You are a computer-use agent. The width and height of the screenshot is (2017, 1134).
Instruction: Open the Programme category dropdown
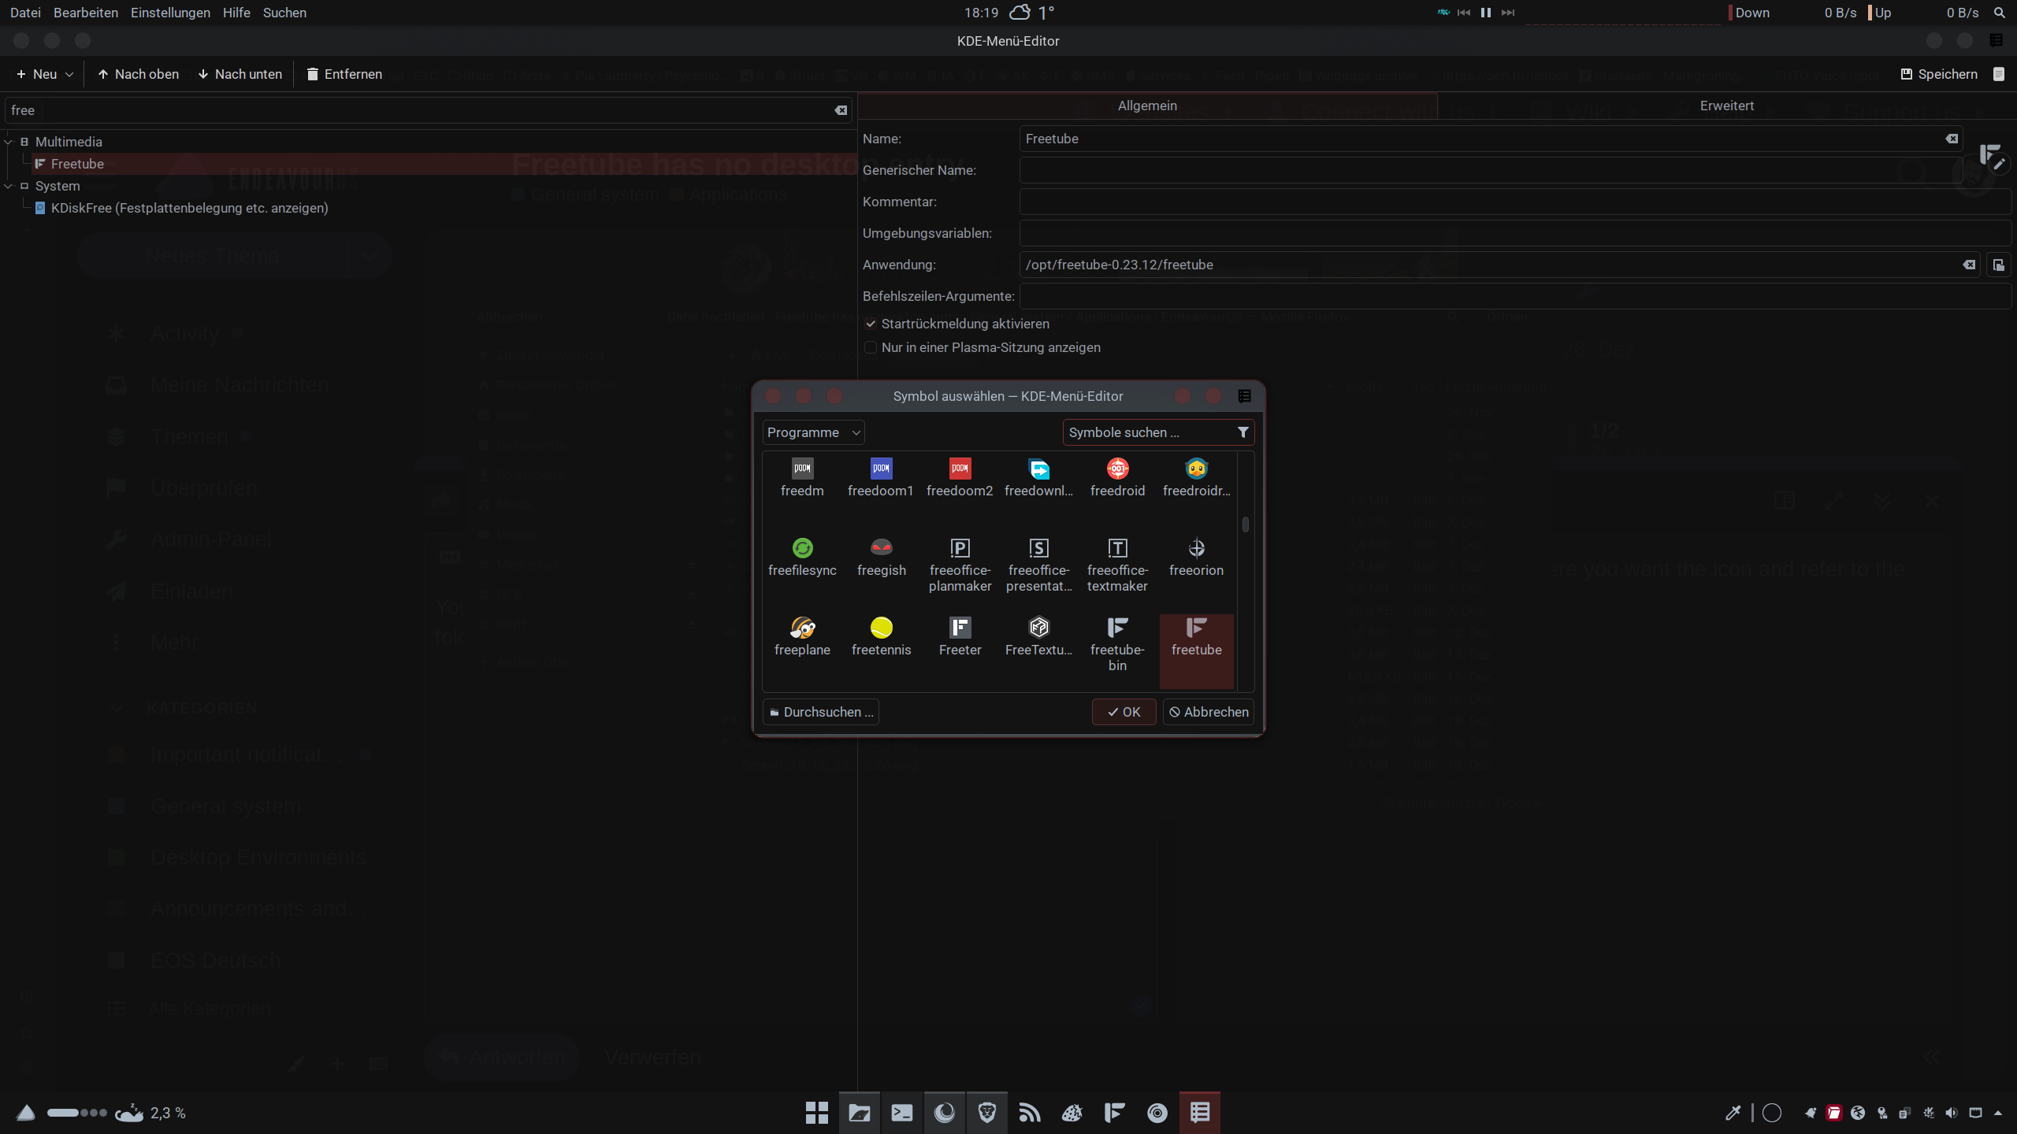[x=813, y=432]
